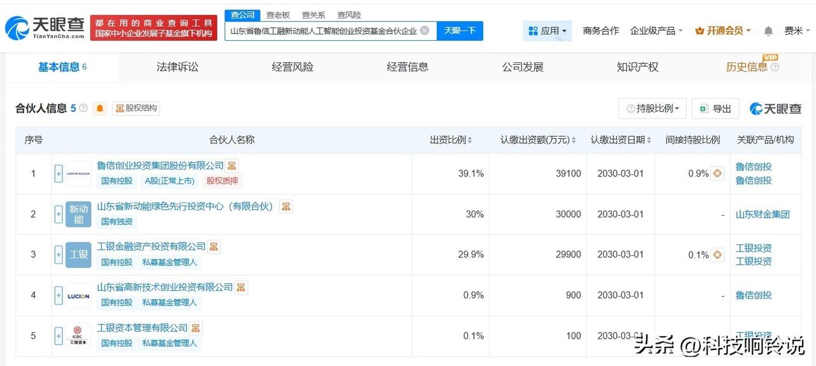Click the 私募基金管理人 tag in row 3
The height and width of the screenshot is (366, 816).
tap(169, 262)
